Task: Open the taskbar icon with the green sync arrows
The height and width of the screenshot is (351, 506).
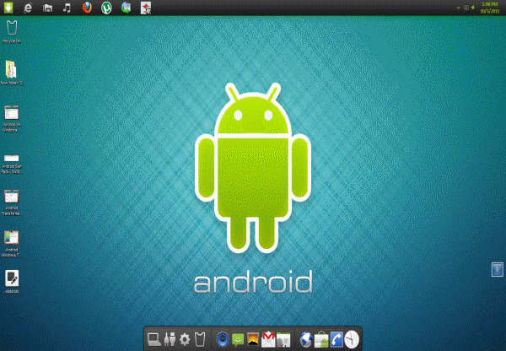Action: tap(126, 8)
